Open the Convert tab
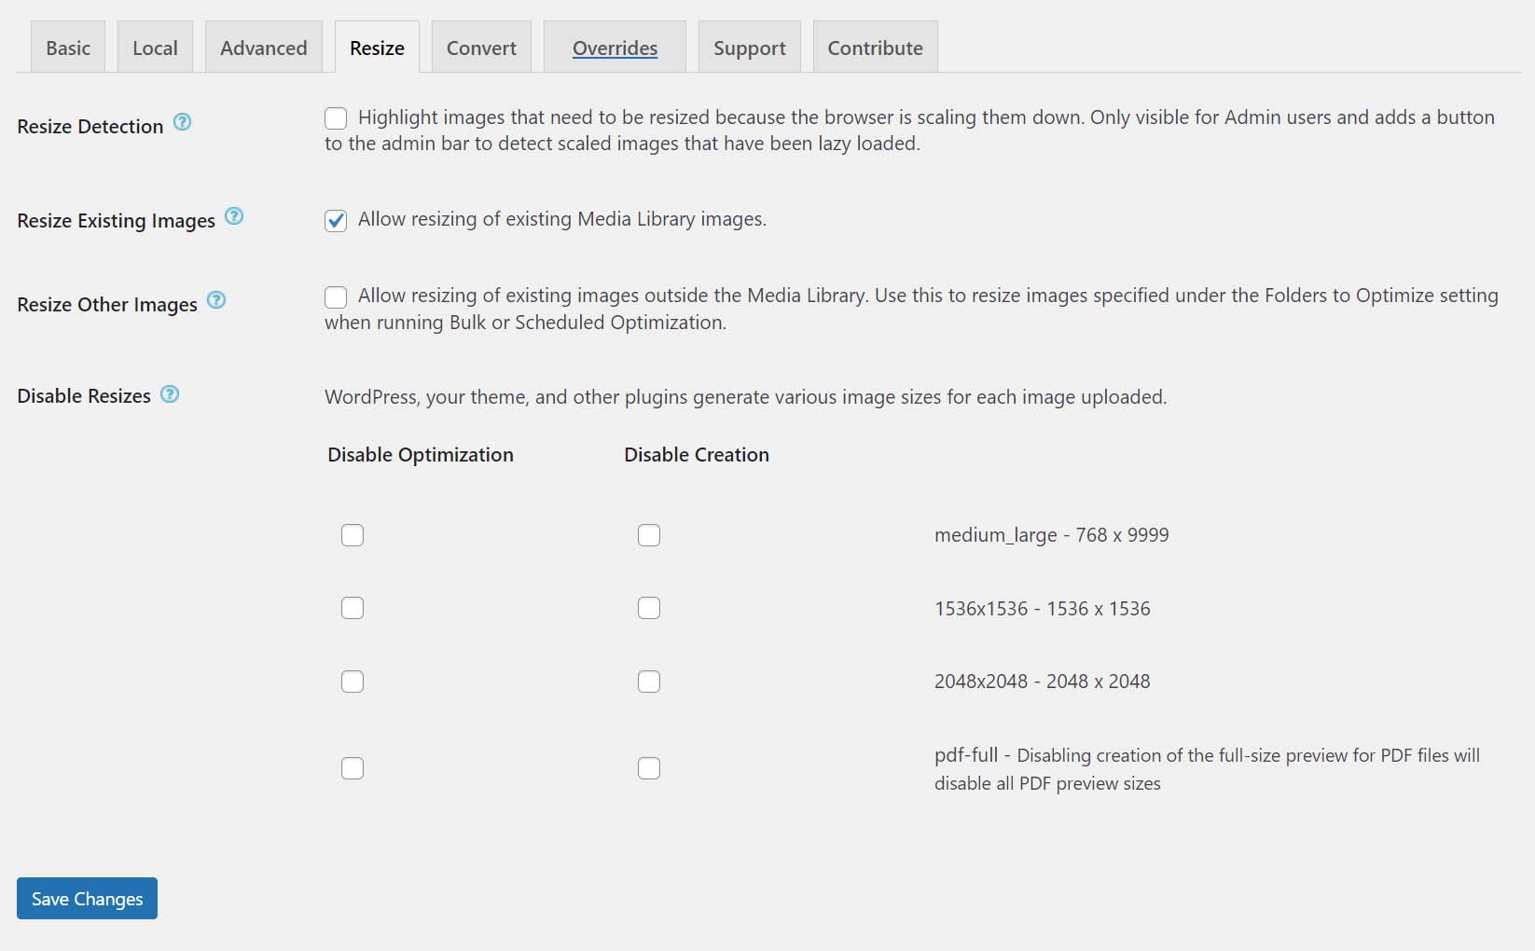Viewport: 1535px width, 951px height. 480,46
